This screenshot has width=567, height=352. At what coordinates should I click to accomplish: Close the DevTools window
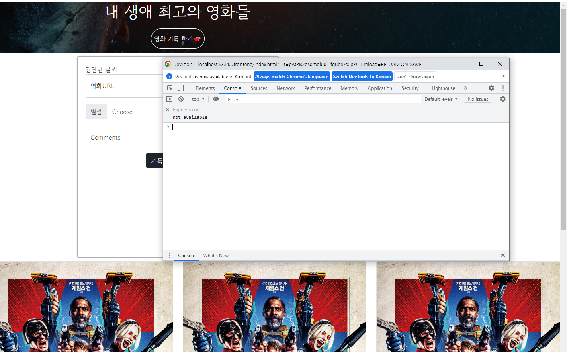point(500,64)
